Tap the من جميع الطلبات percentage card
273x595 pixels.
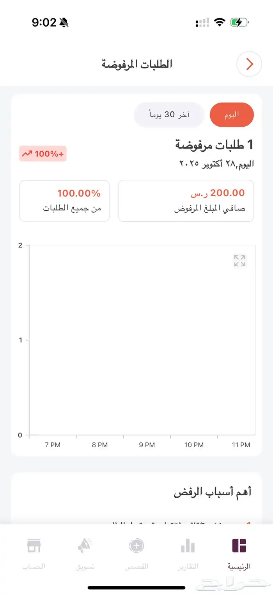click(64, 201)
